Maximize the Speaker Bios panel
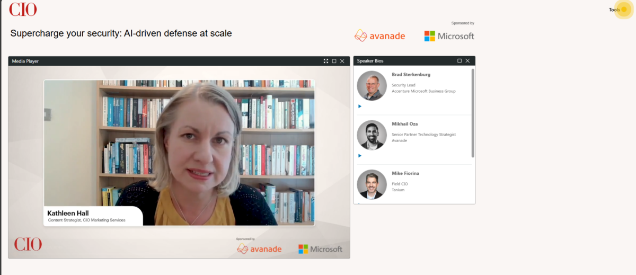 pos(460,61)
